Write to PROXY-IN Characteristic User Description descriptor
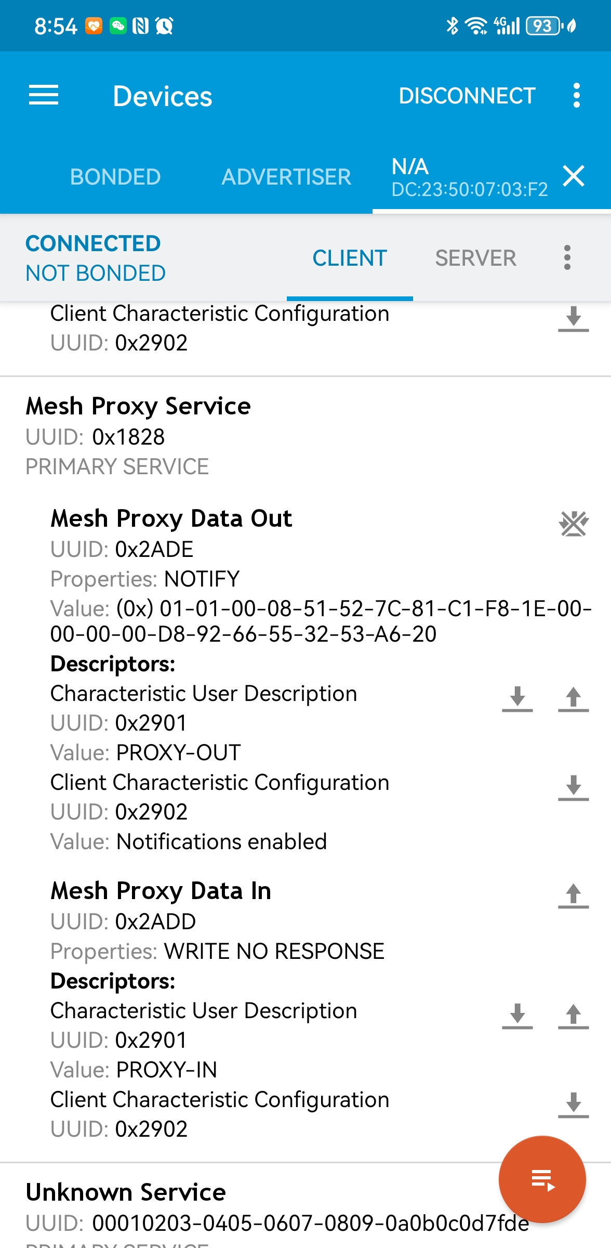 (573, 1016)
